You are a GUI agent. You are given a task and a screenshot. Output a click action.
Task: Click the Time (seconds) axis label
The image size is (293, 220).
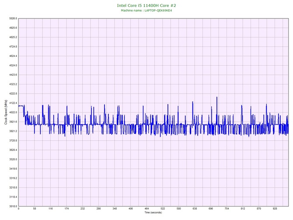pos(153,213)
